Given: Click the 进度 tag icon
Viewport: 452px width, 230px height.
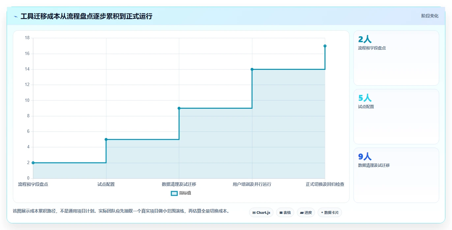Looking at the screenshot, I should tap(302, 213).
